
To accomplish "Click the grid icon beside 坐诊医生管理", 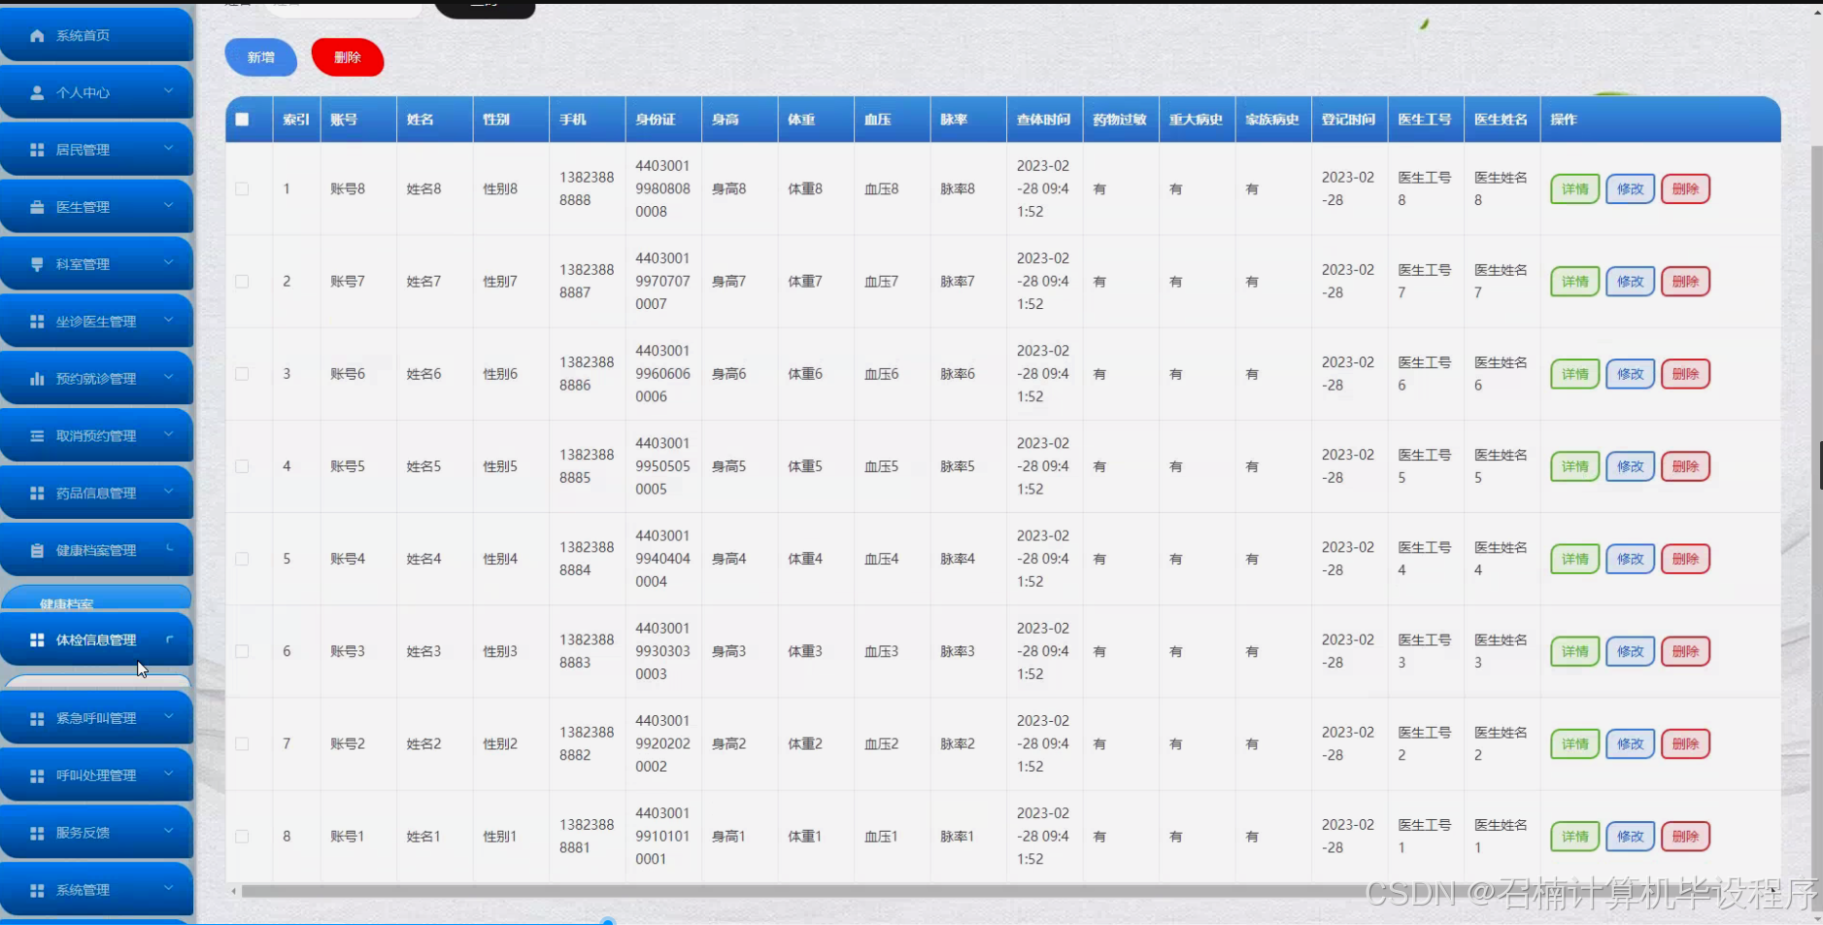I will point(37,322).
